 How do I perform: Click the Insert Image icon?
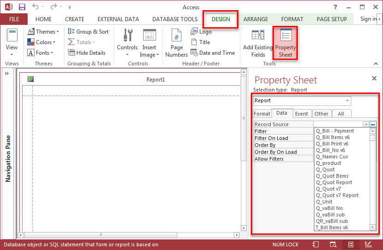(x=149, y=35)
